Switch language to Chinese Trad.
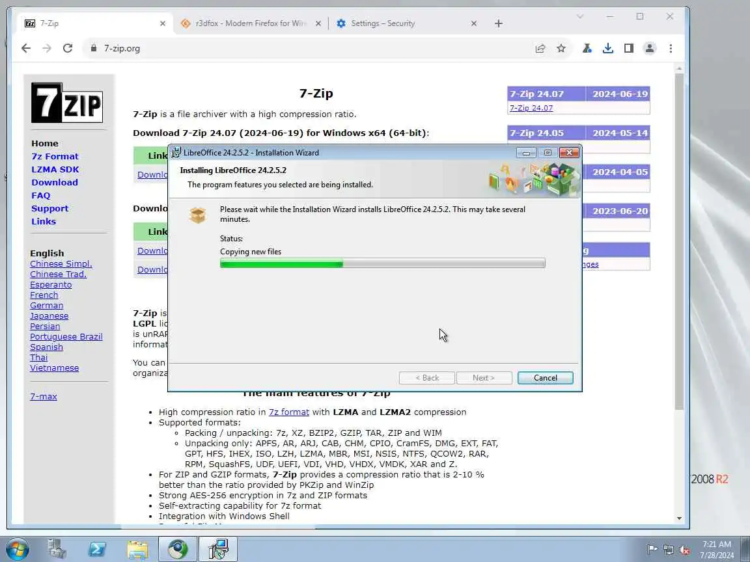This screenshot has width=750, height=562. (x=59, y=274)
